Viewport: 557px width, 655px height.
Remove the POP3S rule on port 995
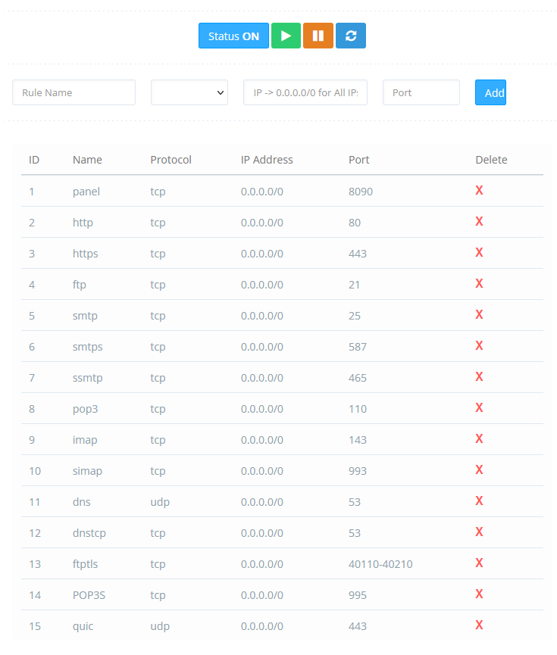(x=479, y=594)
